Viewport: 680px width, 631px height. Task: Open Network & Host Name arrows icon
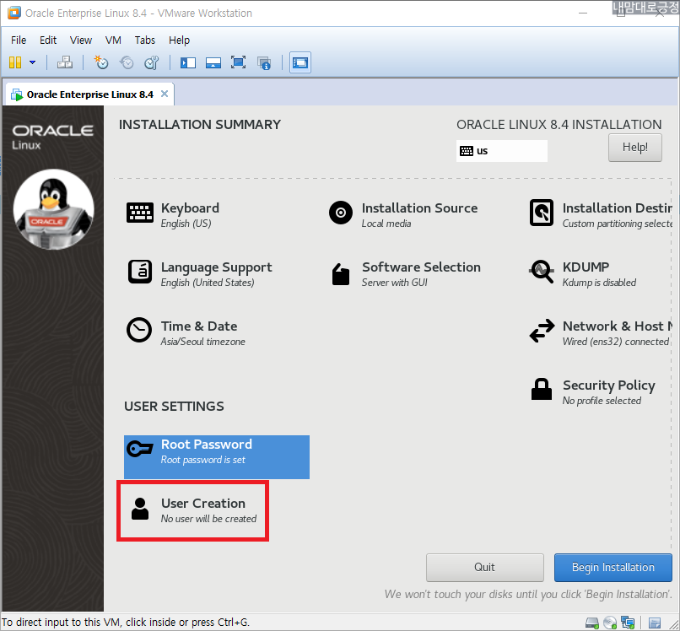point(542,331)
